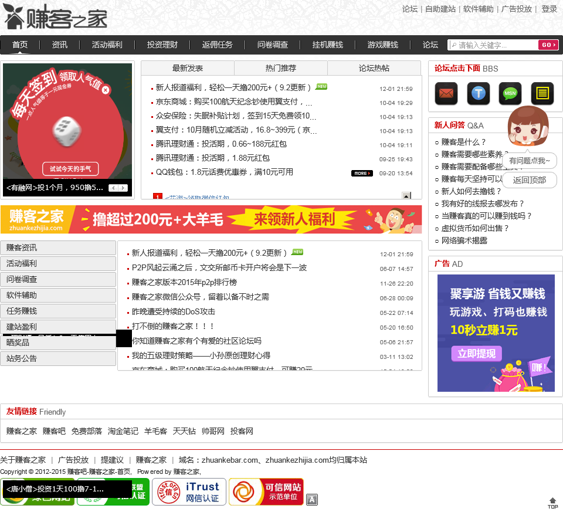The height and width of the screenshot is (512, 563).
Task: Click 登录 link at top right
Action: [550, 9]
